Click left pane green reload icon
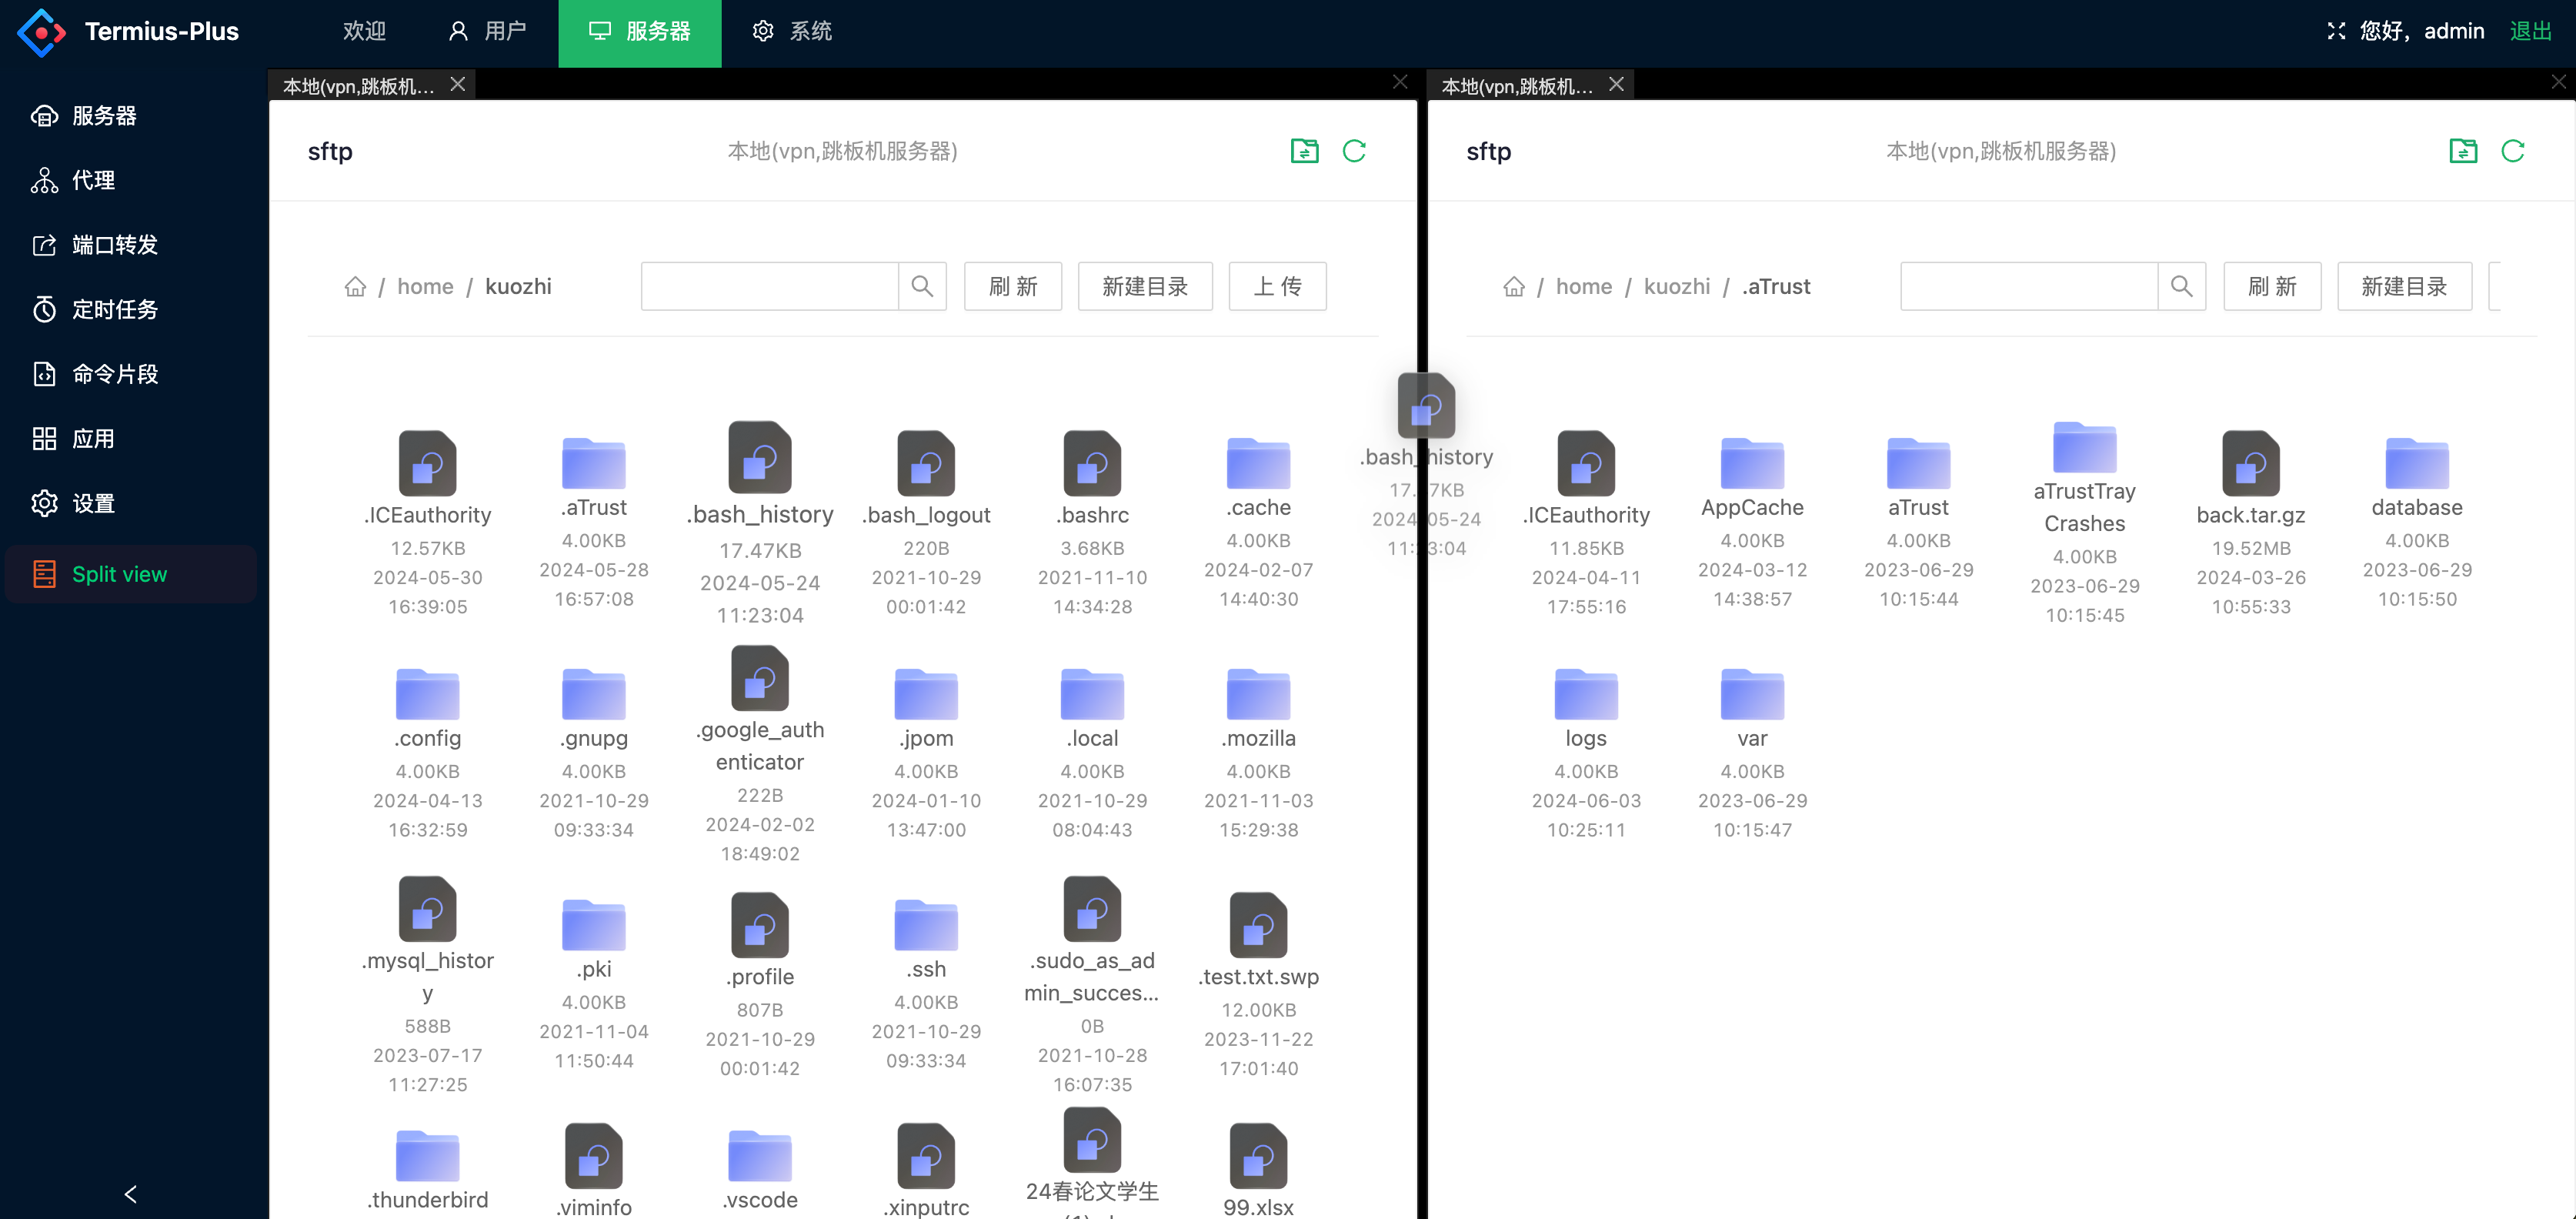Screen dimensions: 2576x1219 tap(1354, 151)
